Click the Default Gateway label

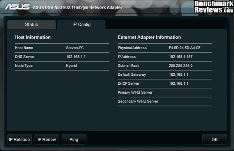point(132,75)
